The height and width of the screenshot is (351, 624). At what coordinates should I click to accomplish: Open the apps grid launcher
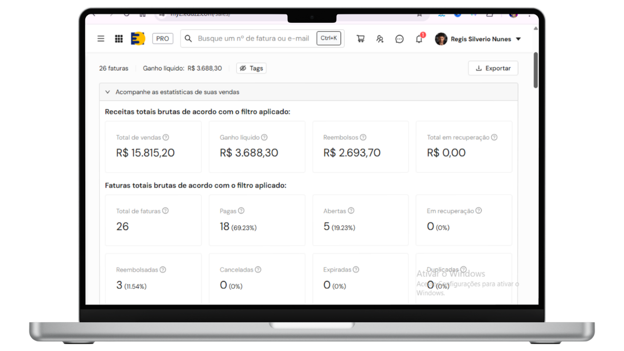tap(118, 39)
